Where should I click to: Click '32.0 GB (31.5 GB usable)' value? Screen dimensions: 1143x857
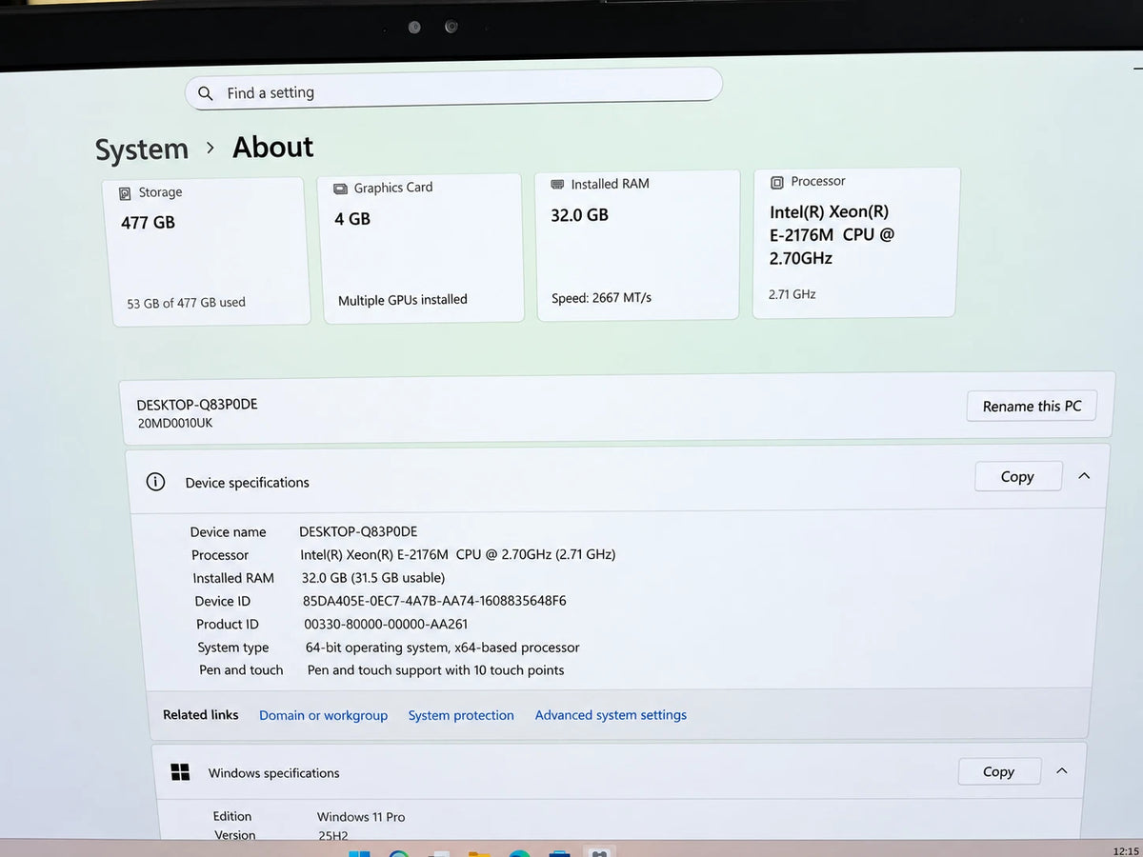(x=373, y=577)
